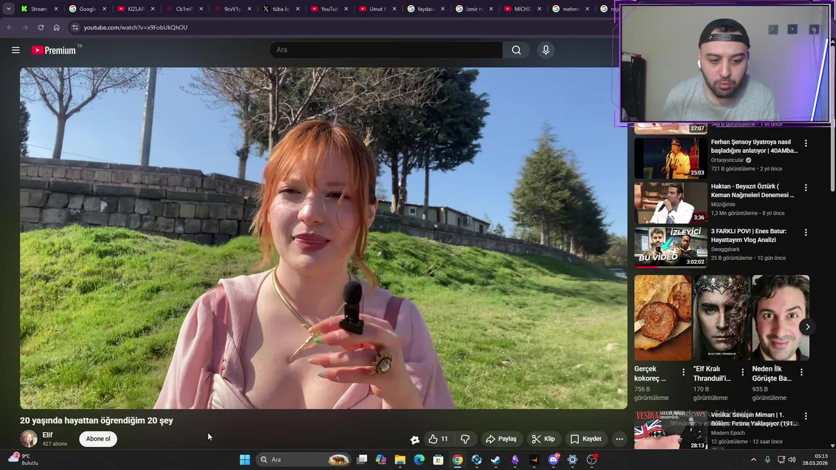This screenshot has width=836, height=470.
Task: Dislike the video with thumbs down
Action: (x=465, y=439)
